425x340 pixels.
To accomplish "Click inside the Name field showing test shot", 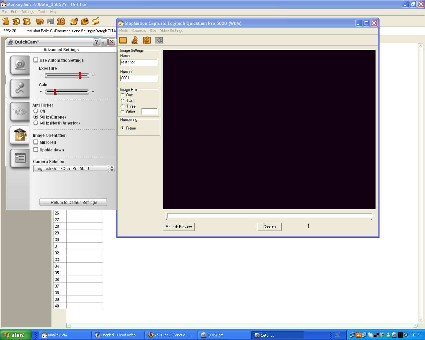I will [139, 62].
